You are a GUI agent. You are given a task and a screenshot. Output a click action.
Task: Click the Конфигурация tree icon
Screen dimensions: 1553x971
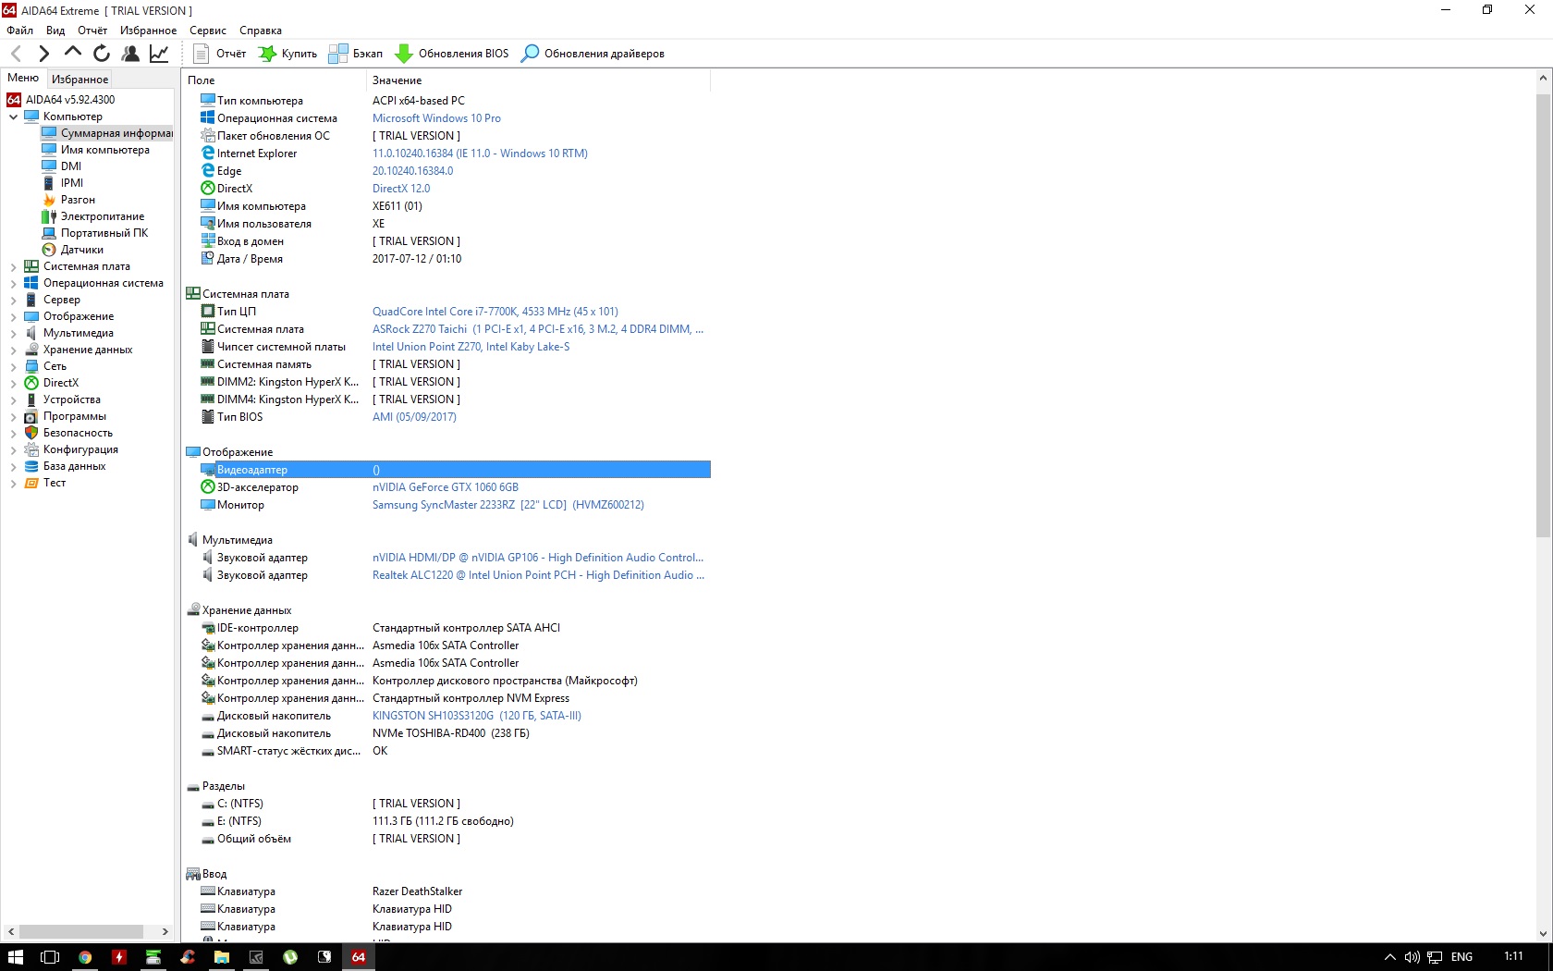(x=31, y=449)
